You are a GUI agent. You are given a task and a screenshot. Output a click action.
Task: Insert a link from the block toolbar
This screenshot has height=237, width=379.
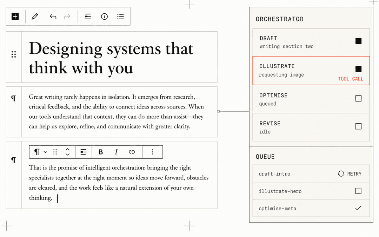click(x=132, y=152)
